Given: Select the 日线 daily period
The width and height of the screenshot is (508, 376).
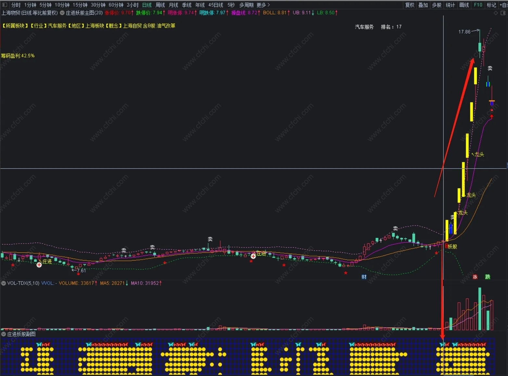Looking at the screenshot, I should pos(147,5).
